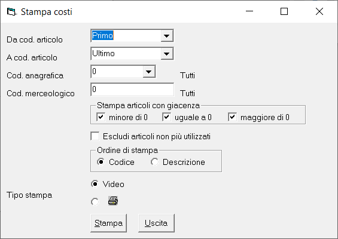This screenshot has width=338, height=239.
Task: Open the 'Da cod. articolo' dropdown arrow
Action: pos(167,36)
